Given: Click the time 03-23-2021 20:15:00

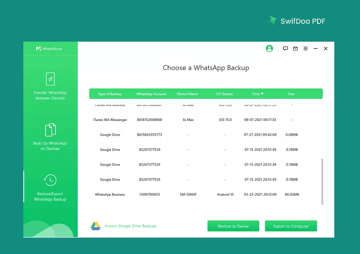Looking at the screenshot, I should (x=260, y=194).
